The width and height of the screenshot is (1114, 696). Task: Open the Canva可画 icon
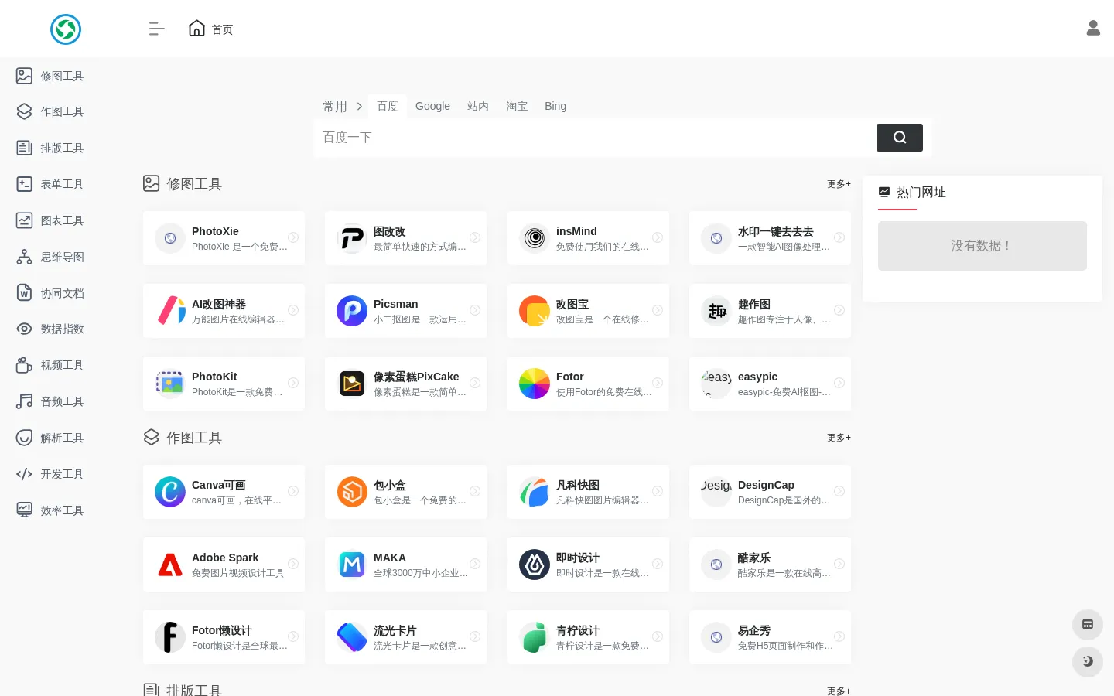[x=170, y=492]
